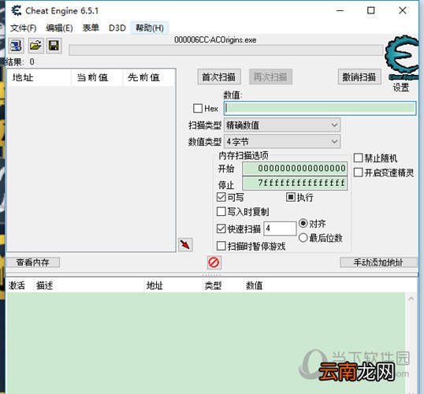Select the 对齐 radio button

303,223
